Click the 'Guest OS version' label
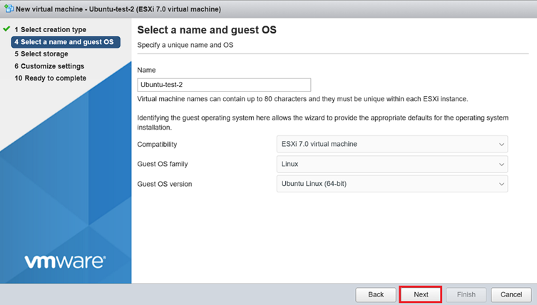This screenshot has width=537, height=305. (x=164, y=185)
